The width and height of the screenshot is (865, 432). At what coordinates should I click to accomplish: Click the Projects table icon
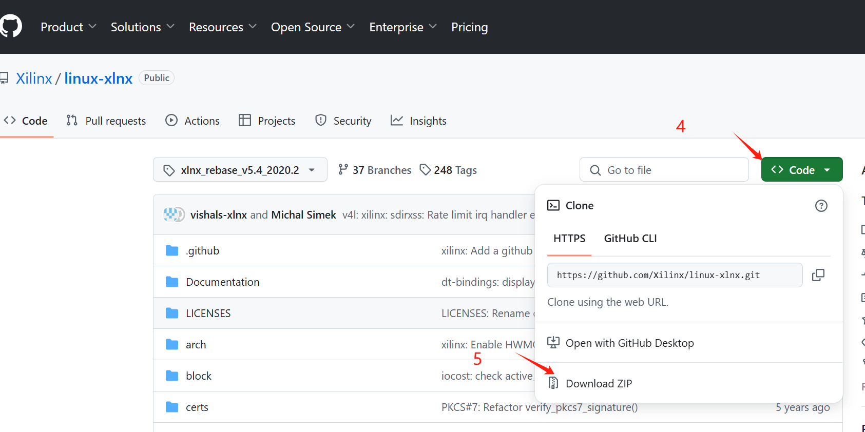click(x=245, y=120)
